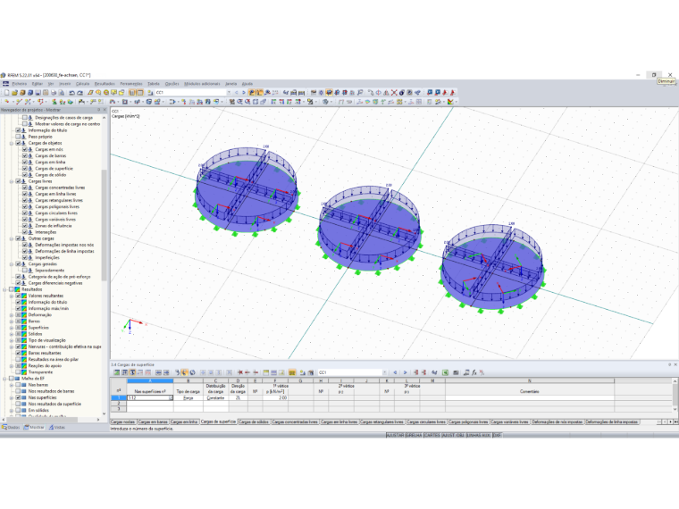Viewport: 679px width, 509px height.
Task: Click the music-note icon in table toolbar
Action: (466, 372)
